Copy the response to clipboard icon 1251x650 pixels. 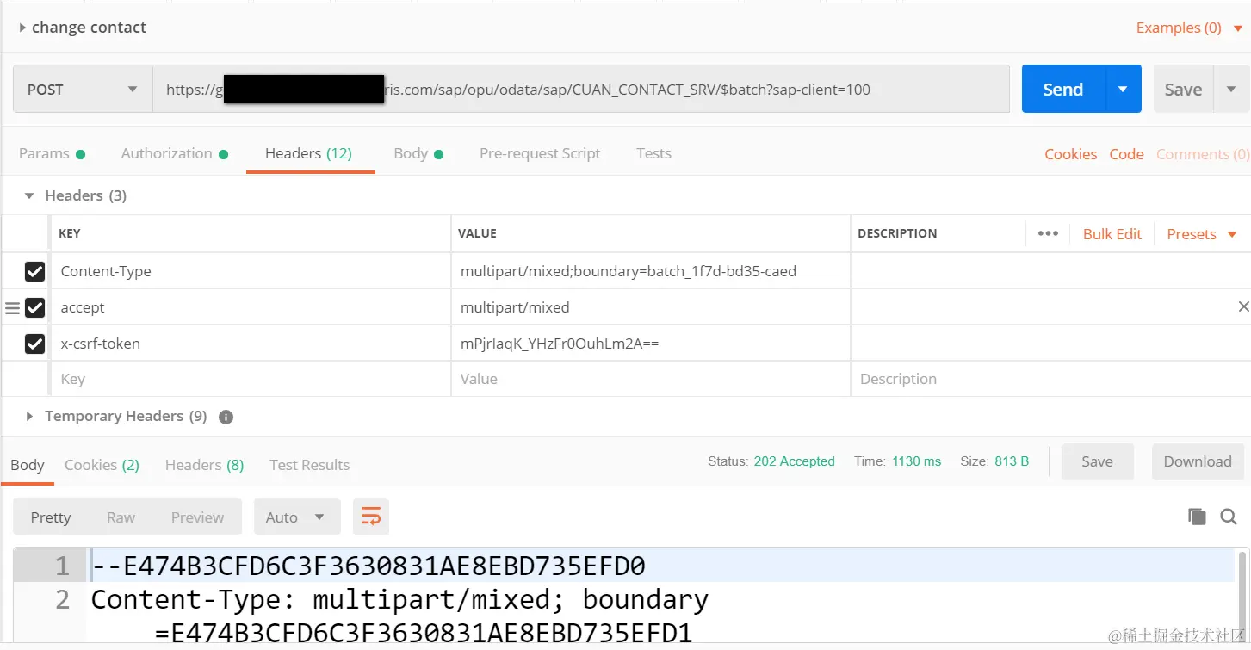(x=1197, y=517)
